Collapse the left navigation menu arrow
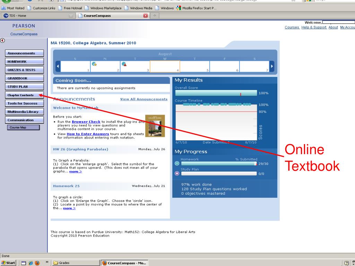Image resolution: width=355 pixels, height=266 pixels. point(2,41)
